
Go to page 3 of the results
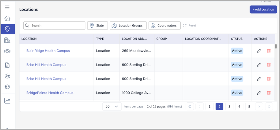pos(229,107)
